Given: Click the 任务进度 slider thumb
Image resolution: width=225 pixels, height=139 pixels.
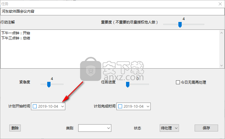Looking at the screenshot, I should click(128, 85).
